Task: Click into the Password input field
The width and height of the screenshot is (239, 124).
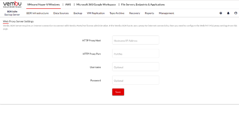Action: tap(136, 80)
